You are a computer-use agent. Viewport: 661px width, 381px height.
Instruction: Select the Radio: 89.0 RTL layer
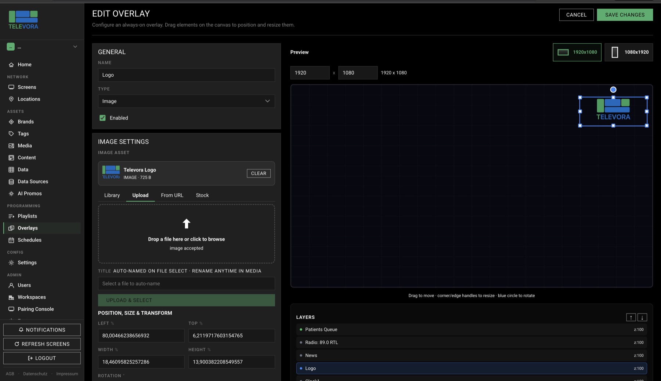click(472, 342)
